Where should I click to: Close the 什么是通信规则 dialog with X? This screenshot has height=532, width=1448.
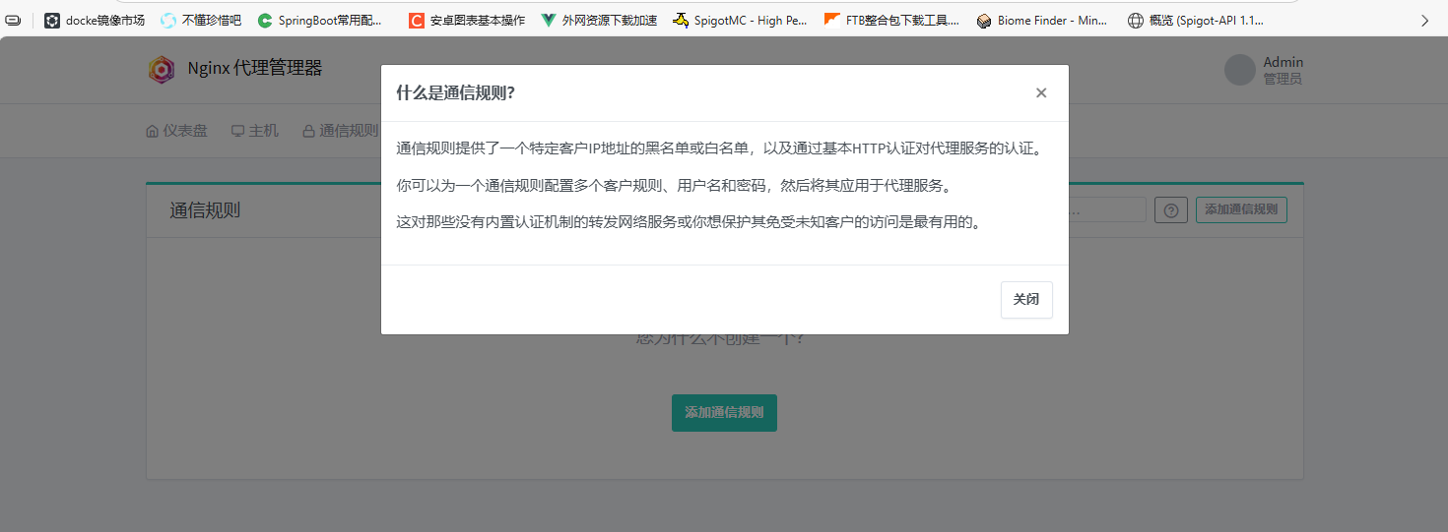1040,93
